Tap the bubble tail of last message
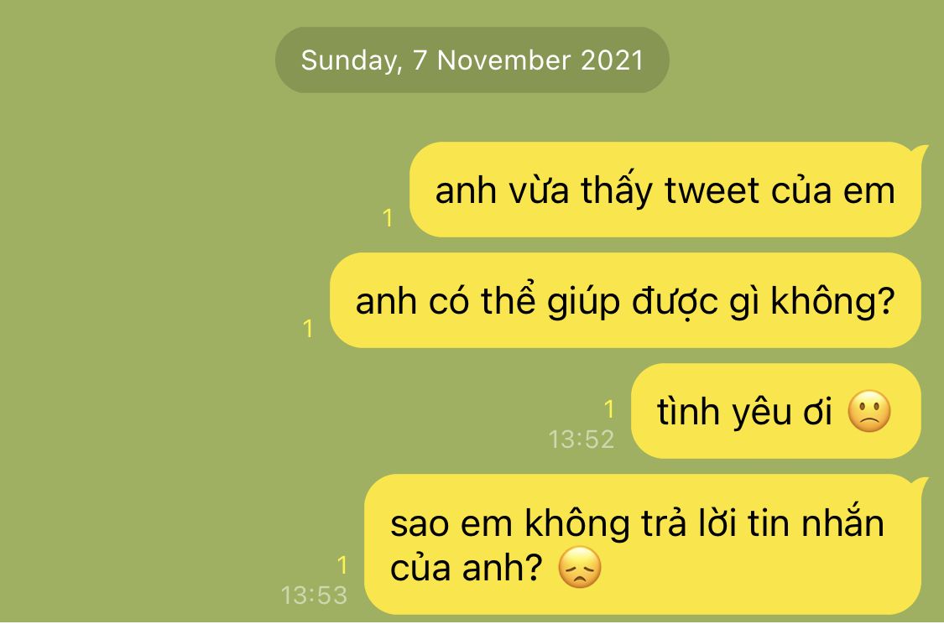This screenshot has width=944, height=624. click(x=918, y=482)
